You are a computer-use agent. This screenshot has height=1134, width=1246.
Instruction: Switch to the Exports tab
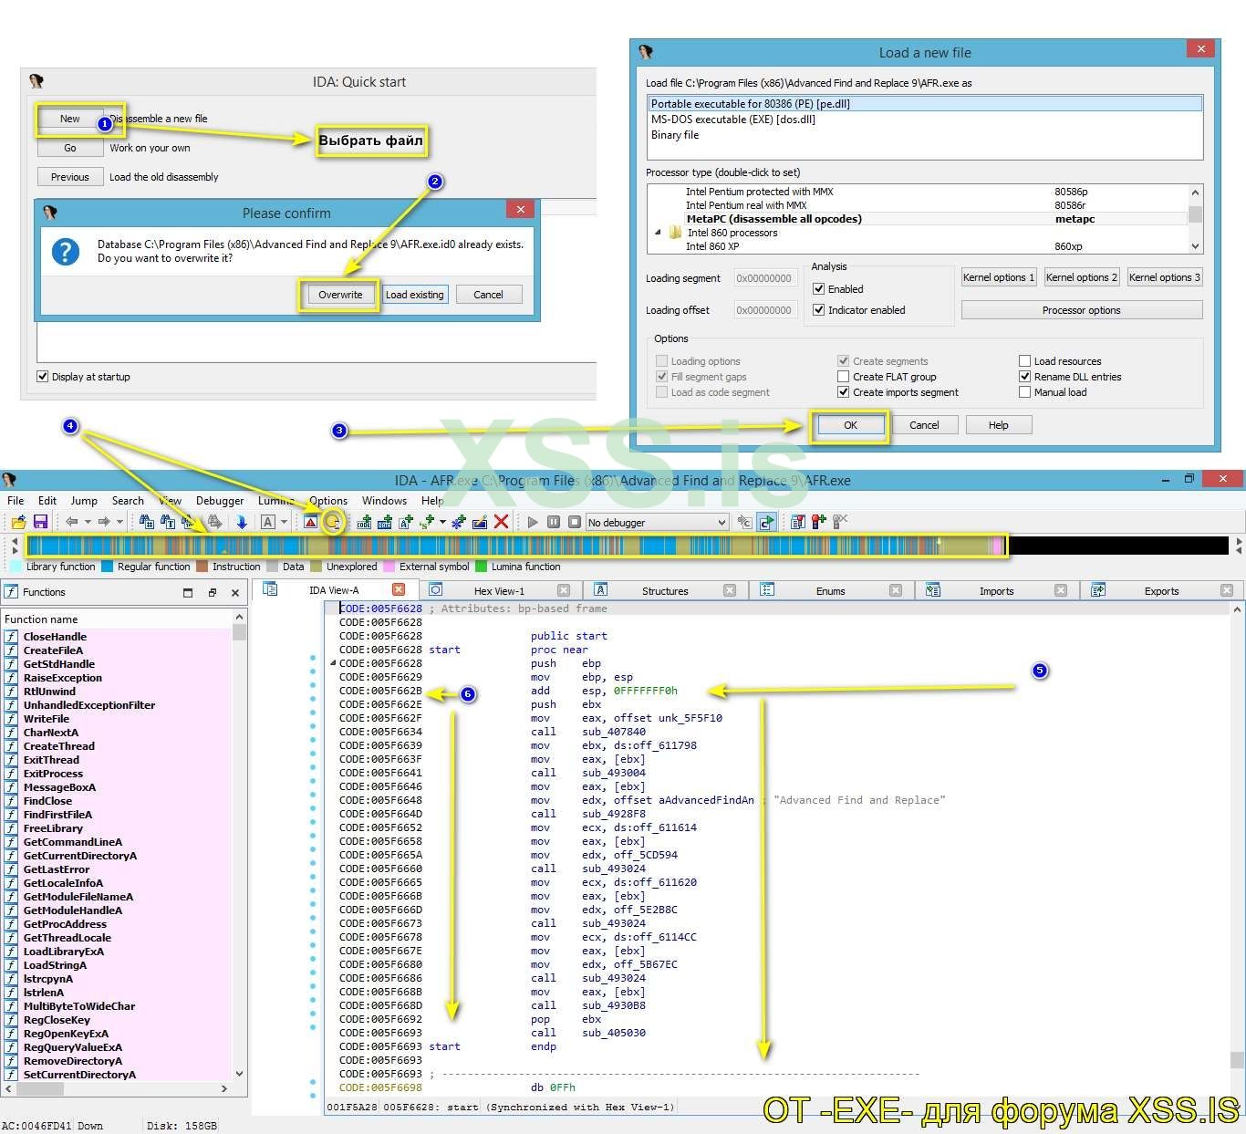[x=1161, y=590]
